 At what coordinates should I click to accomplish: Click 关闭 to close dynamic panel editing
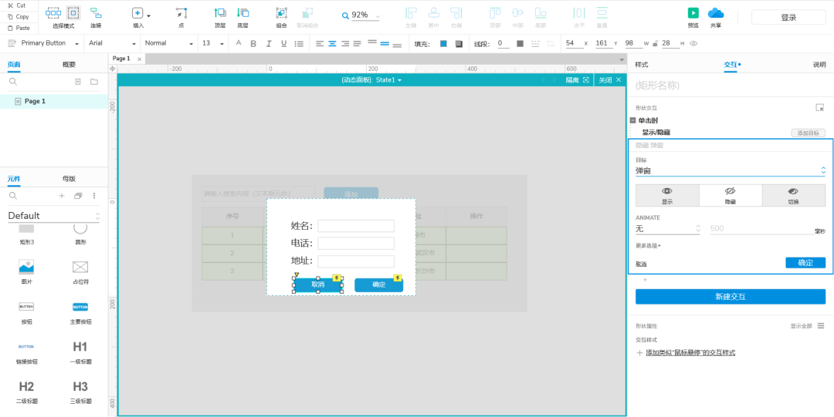click(610, 80)
